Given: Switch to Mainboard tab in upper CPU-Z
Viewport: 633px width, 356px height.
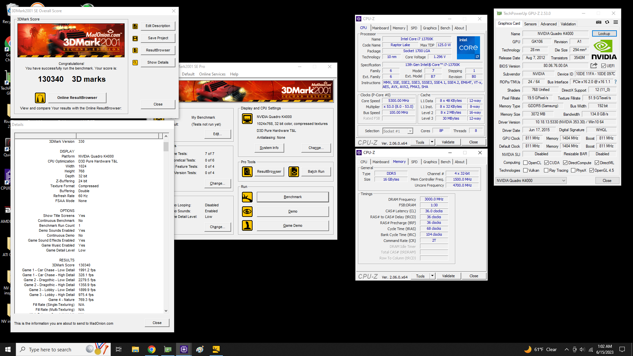Looking at the screenshot, I should [380, 28].
